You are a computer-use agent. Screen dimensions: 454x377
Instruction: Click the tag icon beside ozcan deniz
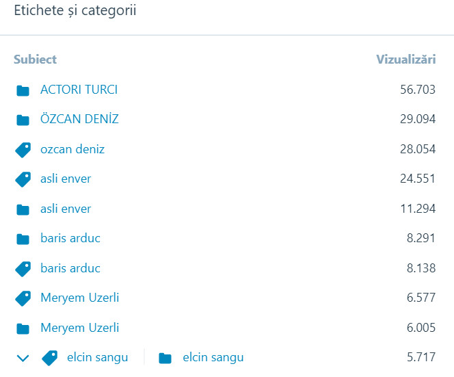click(23, 149)
